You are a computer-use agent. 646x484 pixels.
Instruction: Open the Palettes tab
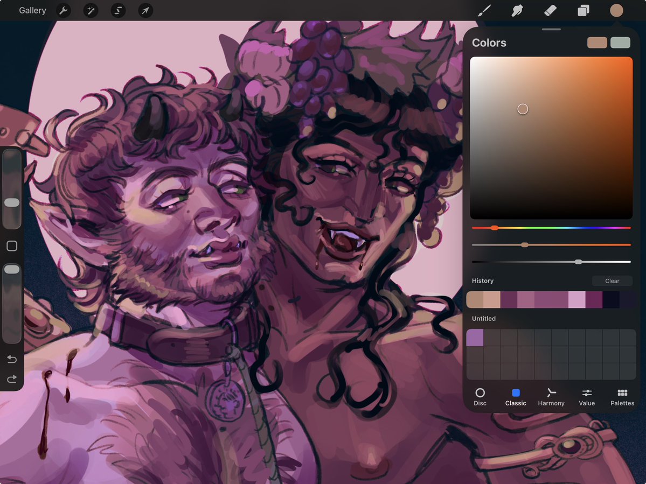click(x=622, y=397)
